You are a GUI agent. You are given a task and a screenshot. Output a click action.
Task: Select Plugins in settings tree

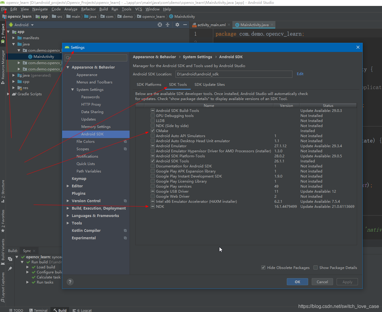click(x=79, y=194)
